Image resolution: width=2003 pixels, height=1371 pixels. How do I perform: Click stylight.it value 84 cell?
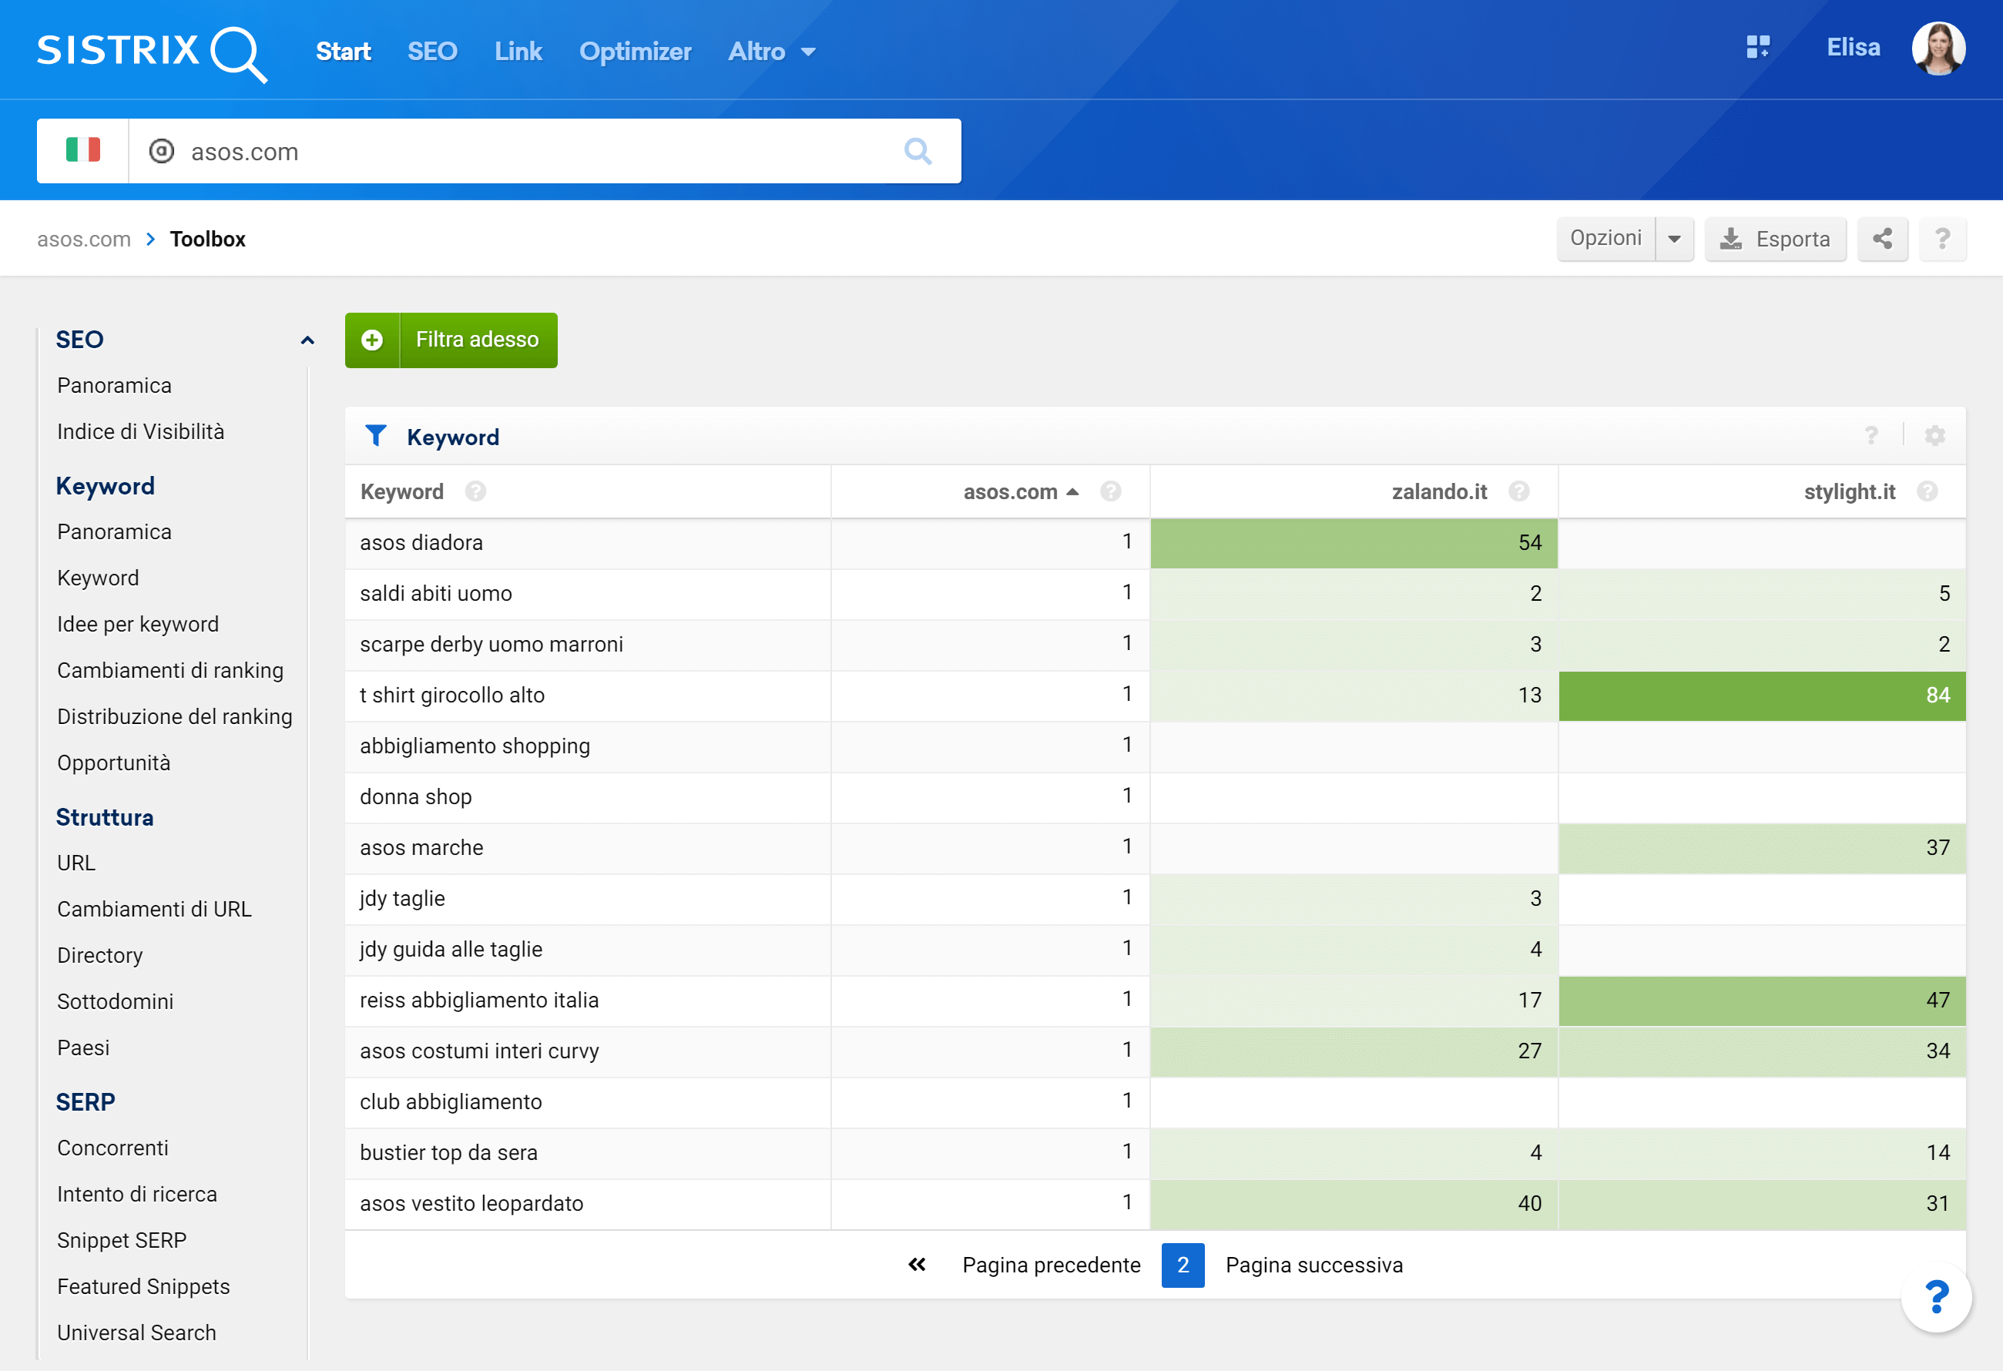[1762, 696]
